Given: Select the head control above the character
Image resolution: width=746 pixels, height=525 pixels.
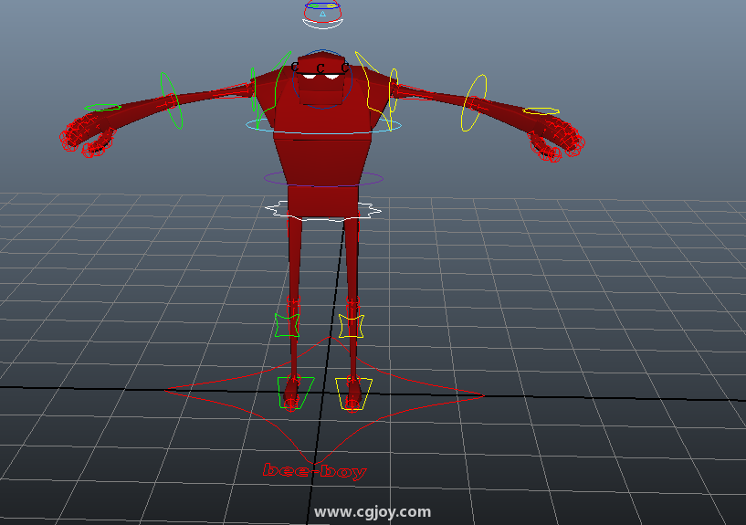Looking at the screenshot, I should pos(322,13).
